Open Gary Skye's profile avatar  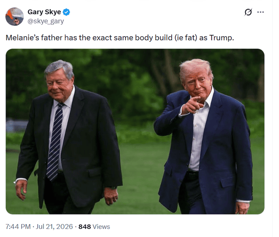(x=14, y=17)
